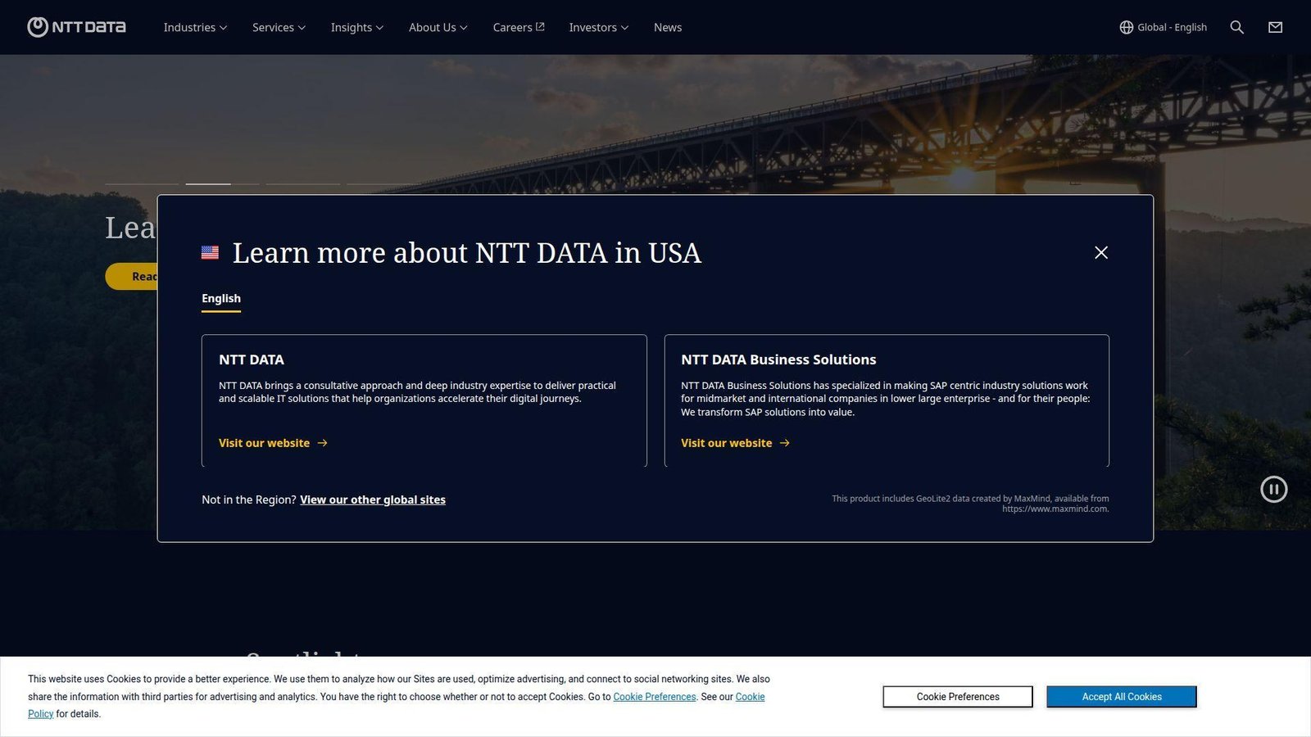Accept All Cookies

[x=1122, y=697]
